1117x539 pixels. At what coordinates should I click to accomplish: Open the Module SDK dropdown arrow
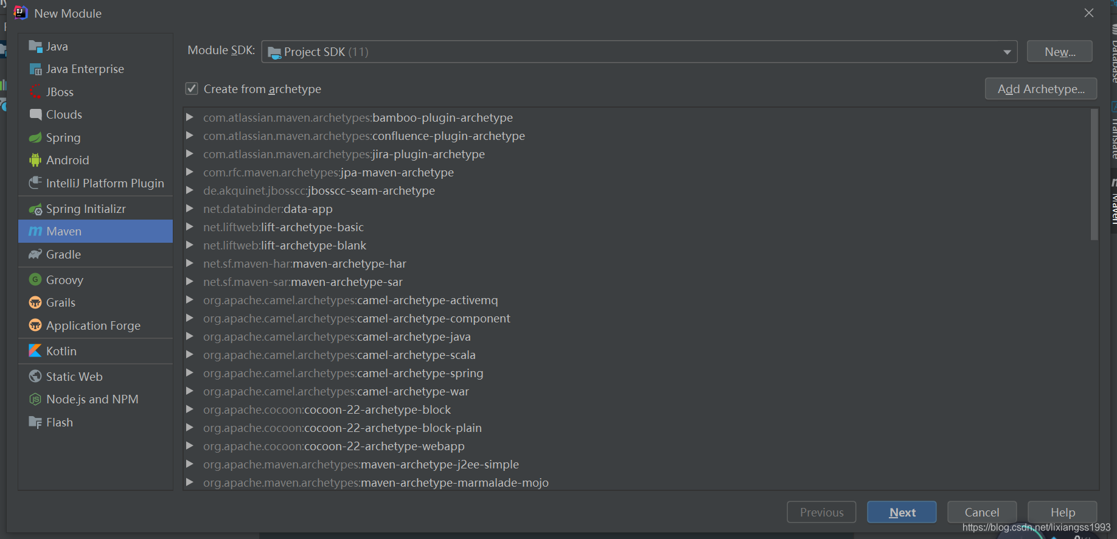pyautogui.click(x=1007, y=52)
